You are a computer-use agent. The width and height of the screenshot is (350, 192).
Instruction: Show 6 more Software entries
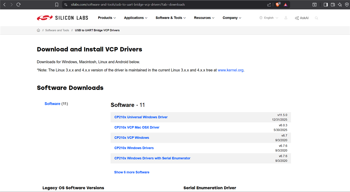click(132, 172)
